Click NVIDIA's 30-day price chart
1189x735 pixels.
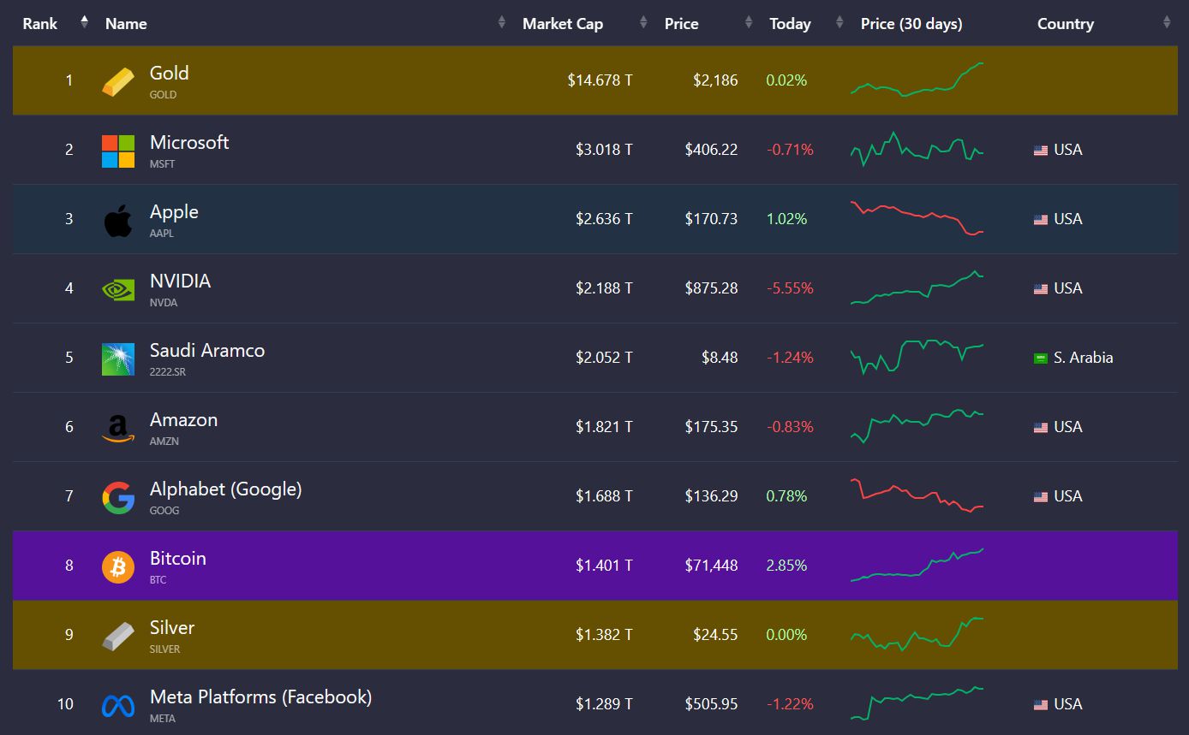[917, 287]
